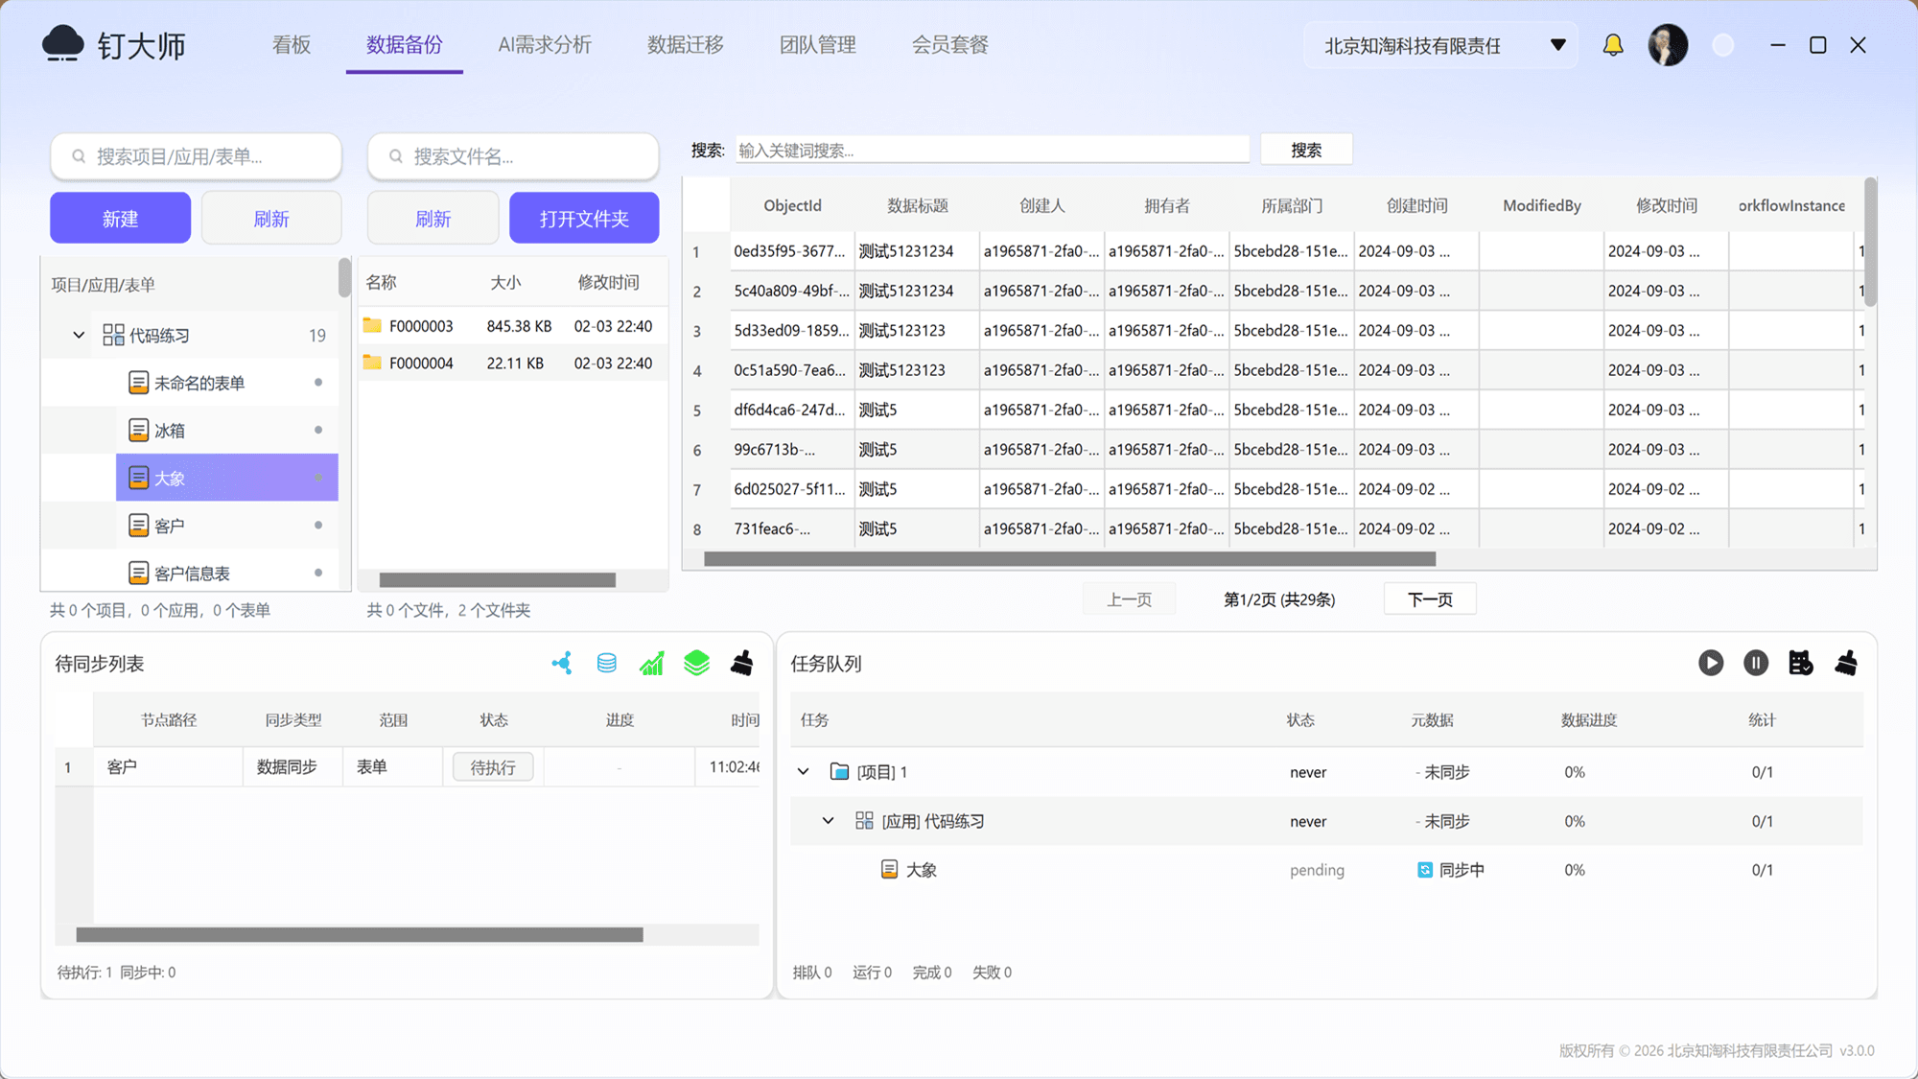Click the file list horizontal scrollbar
The image size is (1918, 1079).
tap(497, 580)
